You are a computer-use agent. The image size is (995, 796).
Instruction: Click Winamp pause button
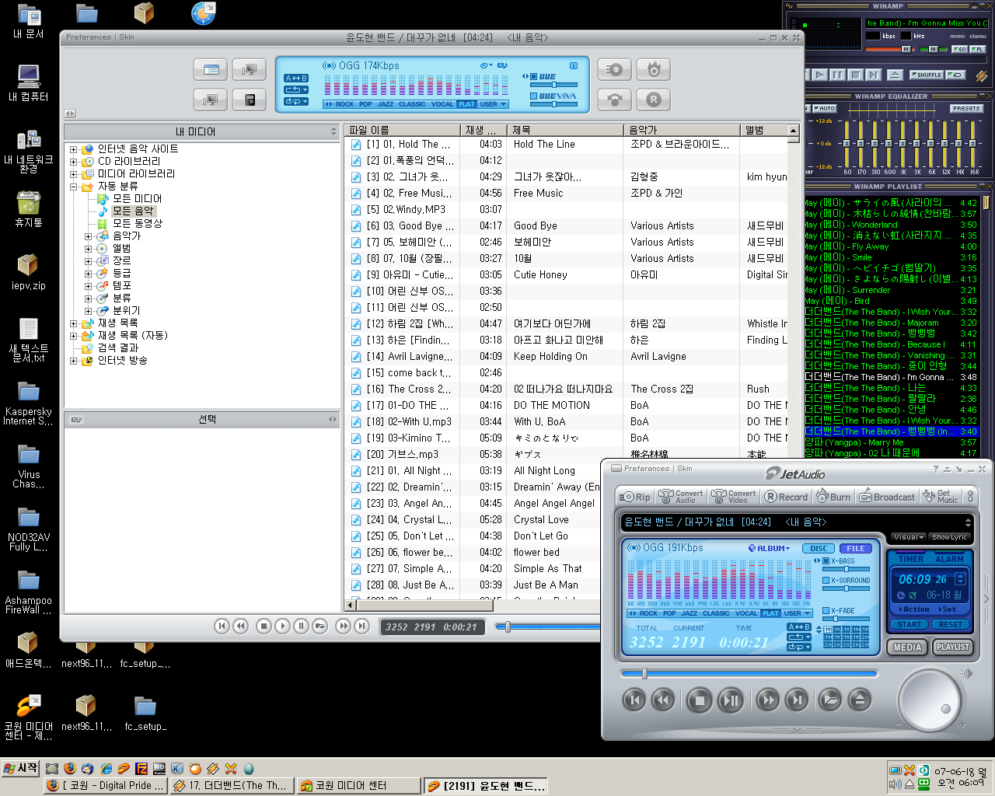click(x=837, y=75)
